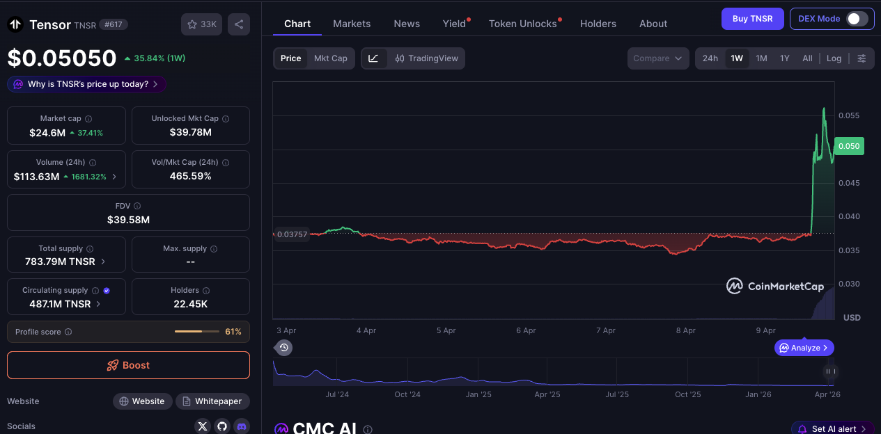Open the X (Twitter) social link
The height and width of the screenshot is (434, 881).
coord(203,426)
